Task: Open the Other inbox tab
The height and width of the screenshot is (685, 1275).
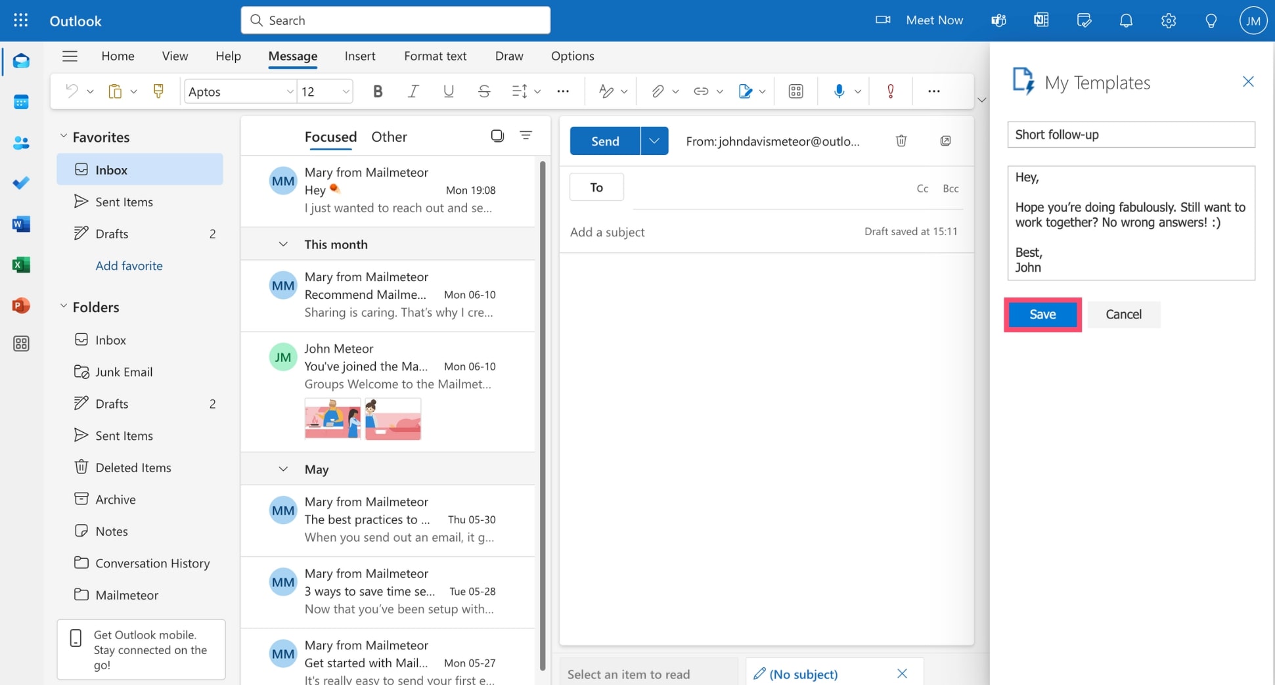Action: 389,137
